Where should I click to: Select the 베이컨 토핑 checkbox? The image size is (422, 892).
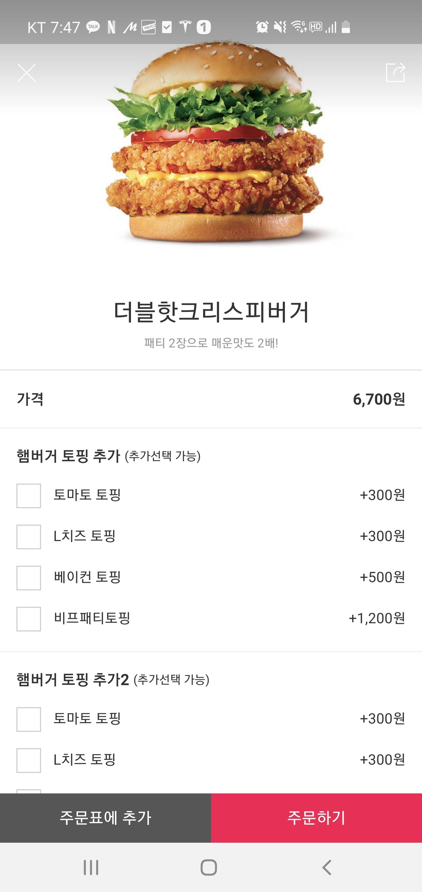(x=29, y=578)
